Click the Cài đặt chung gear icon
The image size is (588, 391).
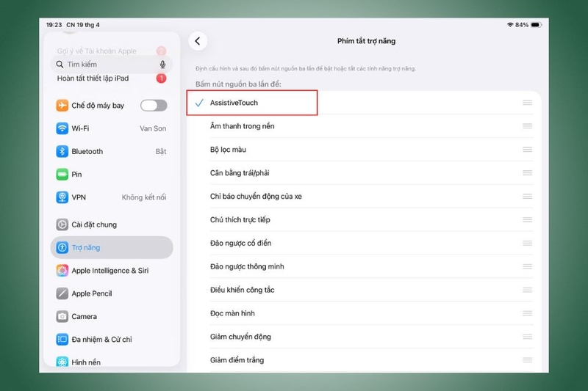point(62,224)
